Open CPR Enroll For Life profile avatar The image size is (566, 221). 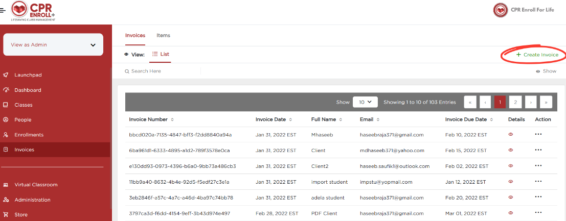[501, 10]
